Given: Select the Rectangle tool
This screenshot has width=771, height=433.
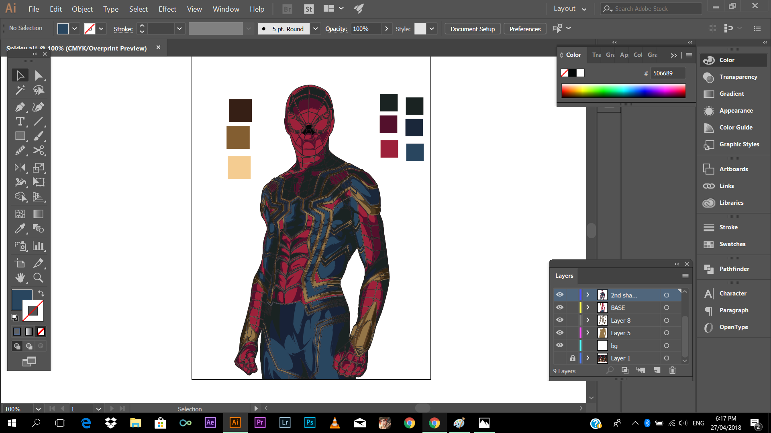Looking at the screenshot, I should pos(20,136).
